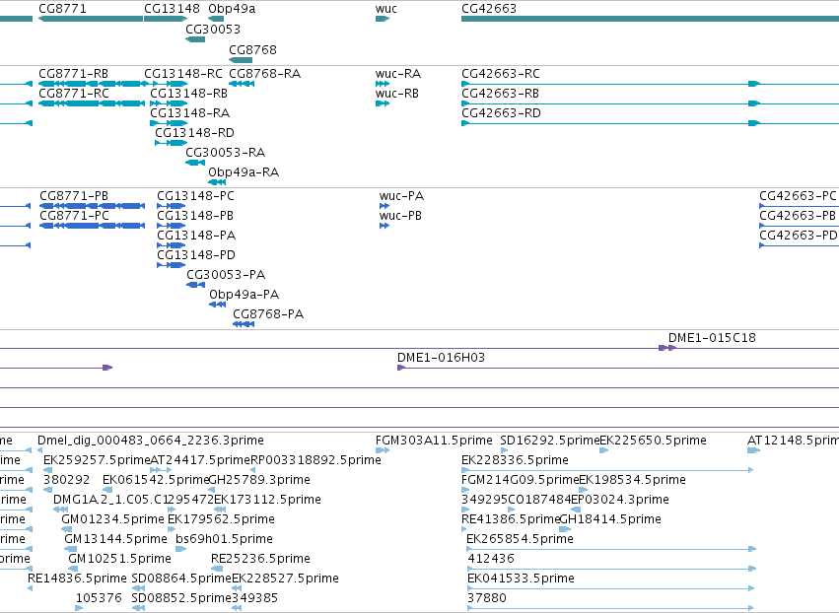The image size is (839, 613).
Task: Click the CG8768 gene label
Action: click(252, 49)
